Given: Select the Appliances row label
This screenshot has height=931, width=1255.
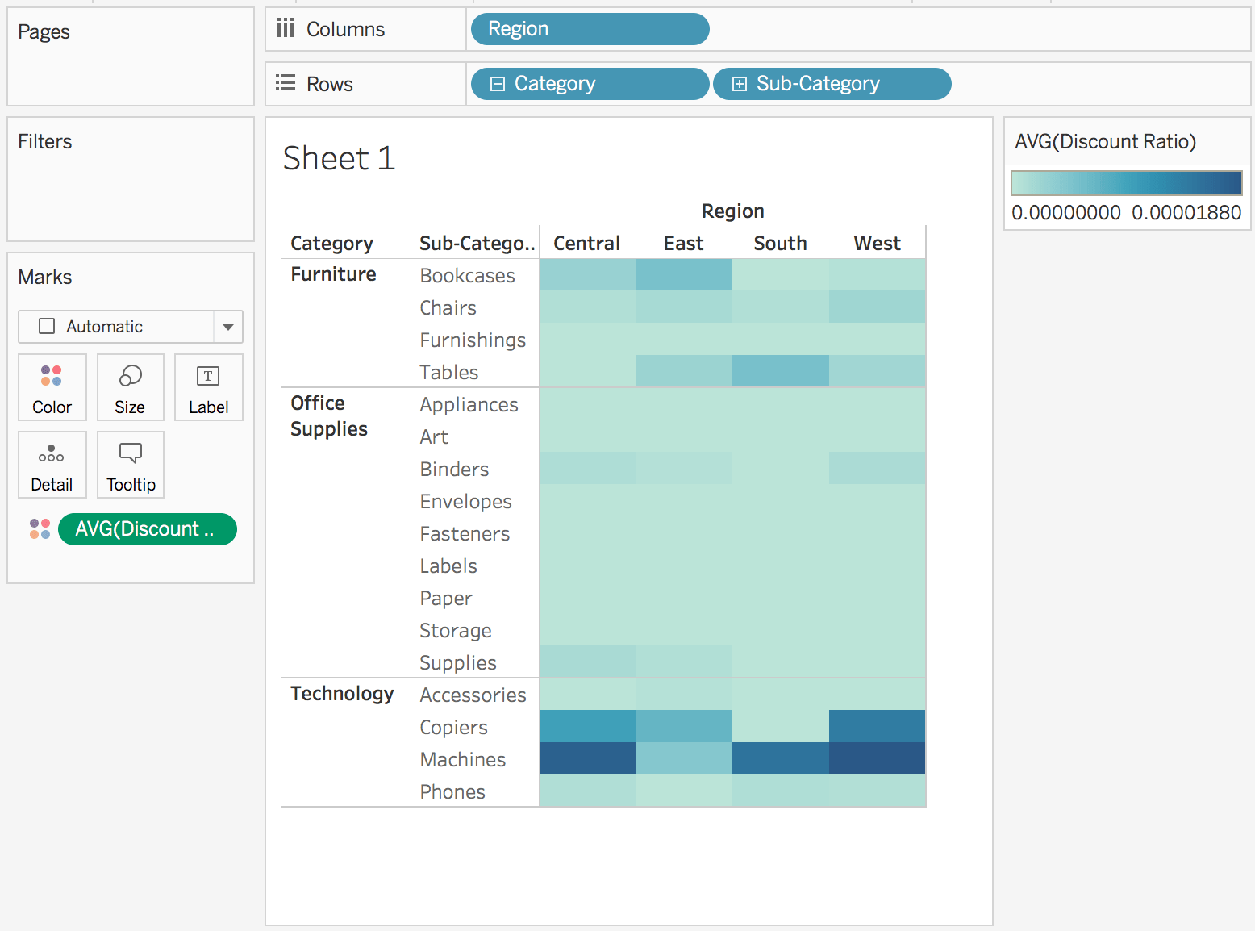Looking at the screenshot, I should coord(469,404).
